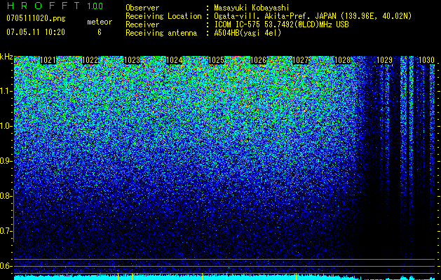Click the 1.1 kHz axis label

point(5,92)
